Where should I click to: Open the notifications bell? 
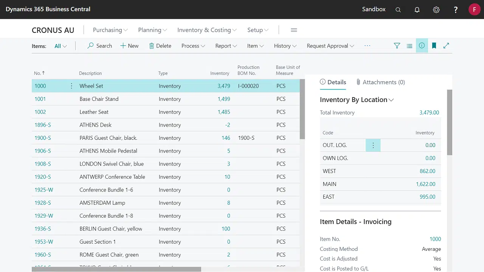coord(417,10)
